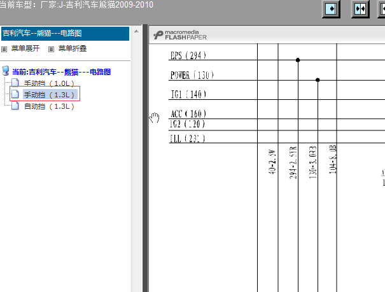Click wire label 294-2. SYR
Viewport: 385px width, 292px height.
click(x=293, y=163)
